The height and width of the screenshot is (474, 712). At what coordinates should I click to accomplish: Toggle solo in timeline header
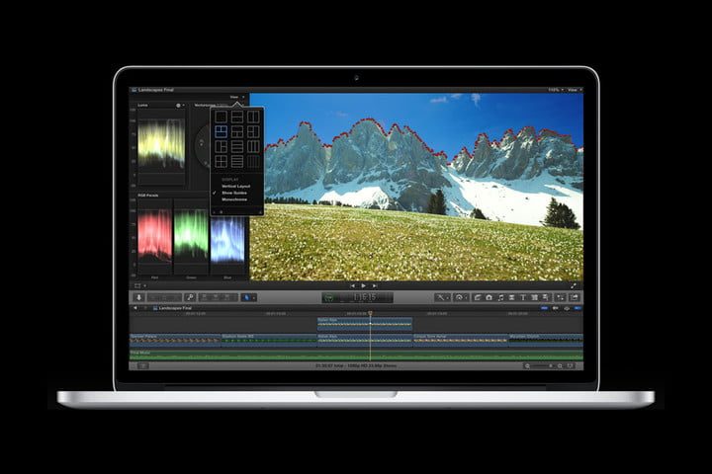[567, 308]
